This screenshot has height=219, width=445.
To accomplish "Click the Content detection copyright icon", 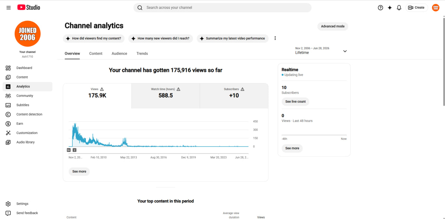I will [8, 114].
